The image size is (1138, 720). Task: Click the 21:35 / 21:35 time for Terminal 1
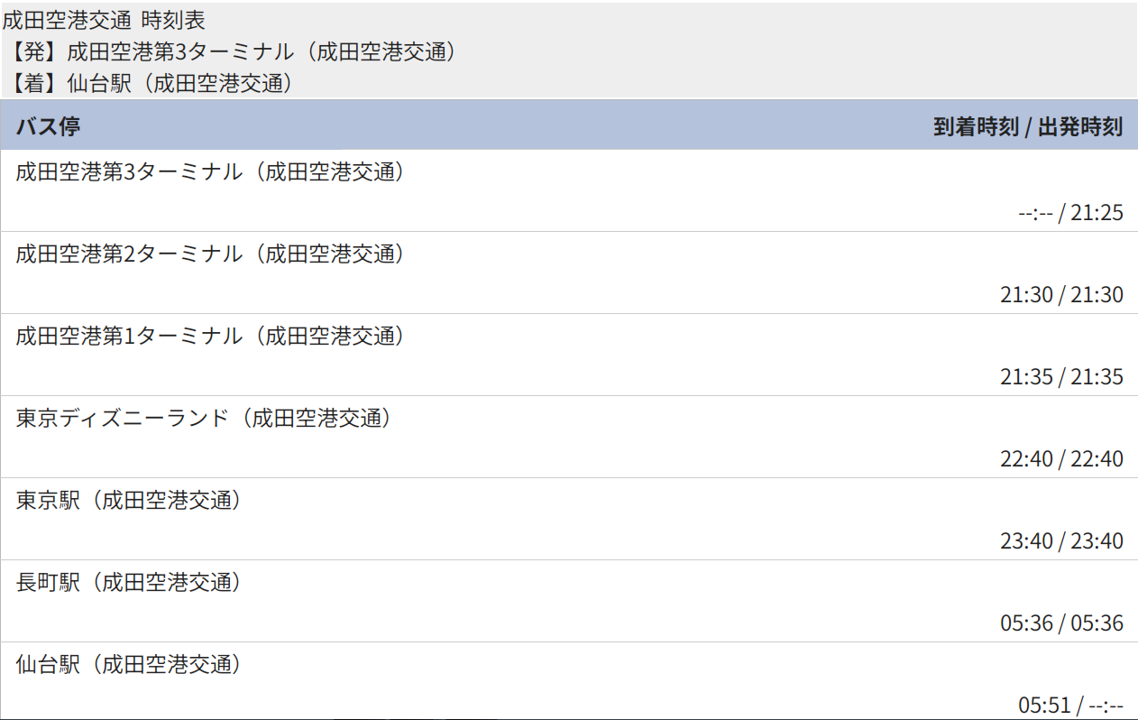(1061, 377)
